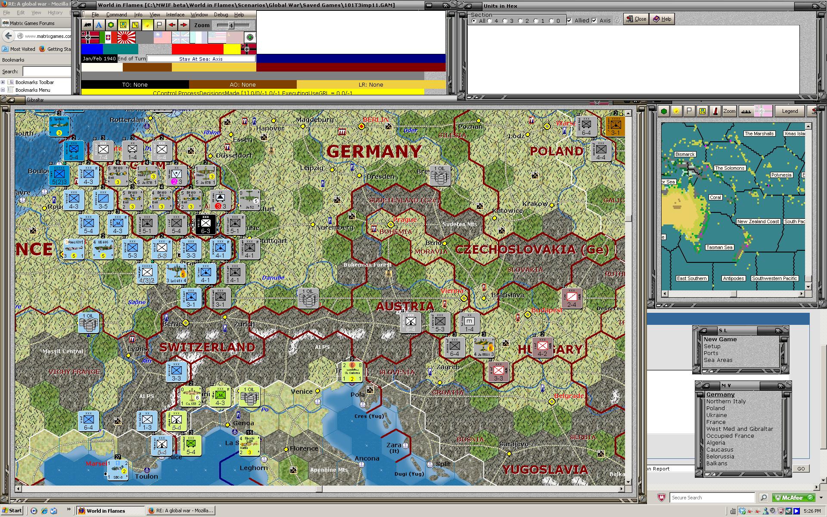Click the green circular light button beside flags

250,37
